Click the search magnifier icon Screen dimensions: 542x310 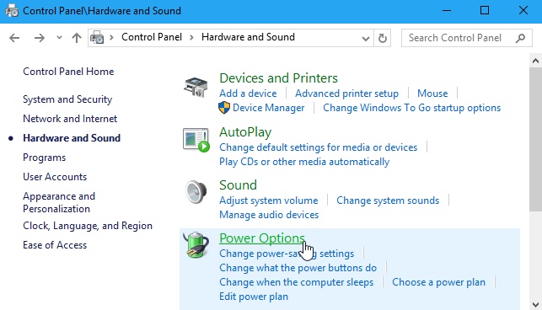click(520, 38)
